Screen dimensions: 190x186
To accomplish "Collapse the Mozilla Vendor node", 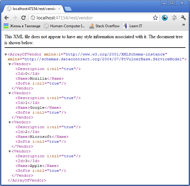I will (x=10, y=64).
